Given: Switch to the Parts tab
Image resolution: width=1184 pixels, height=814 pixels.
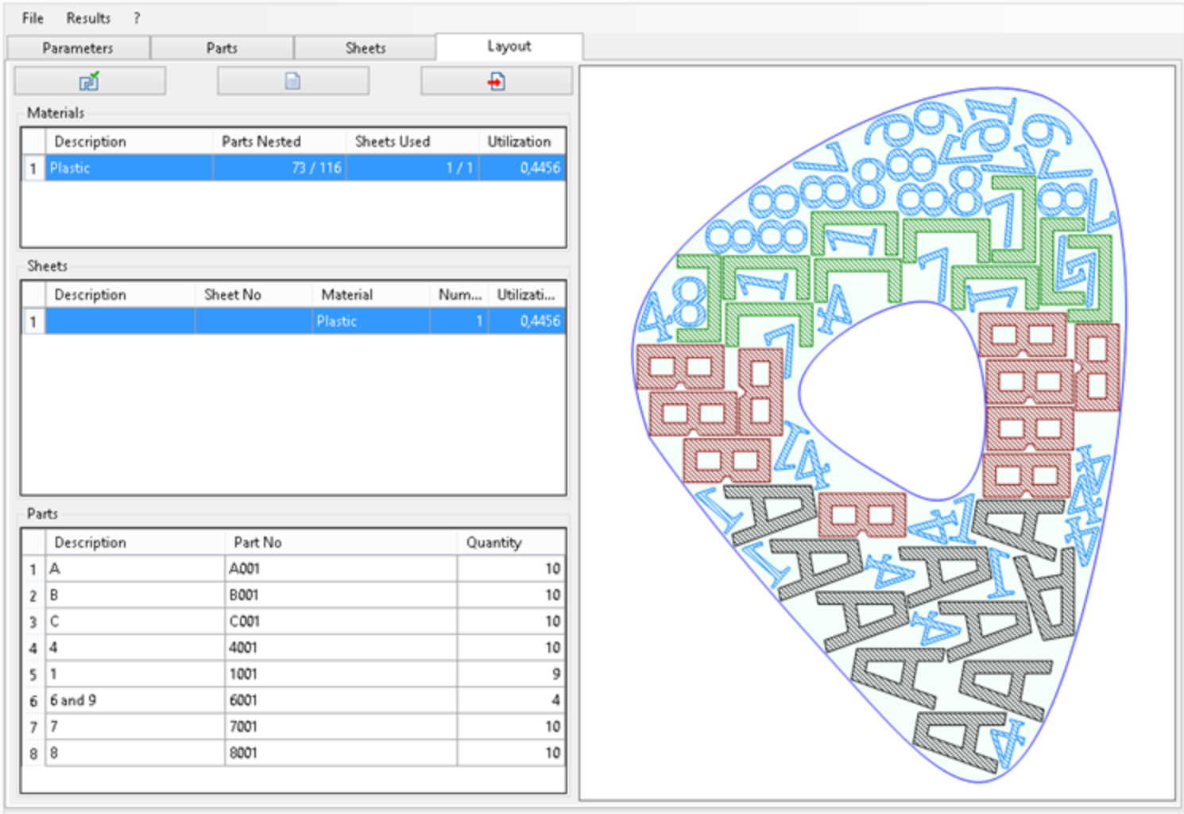Looking at the screenshot, I should coord(222,48).
